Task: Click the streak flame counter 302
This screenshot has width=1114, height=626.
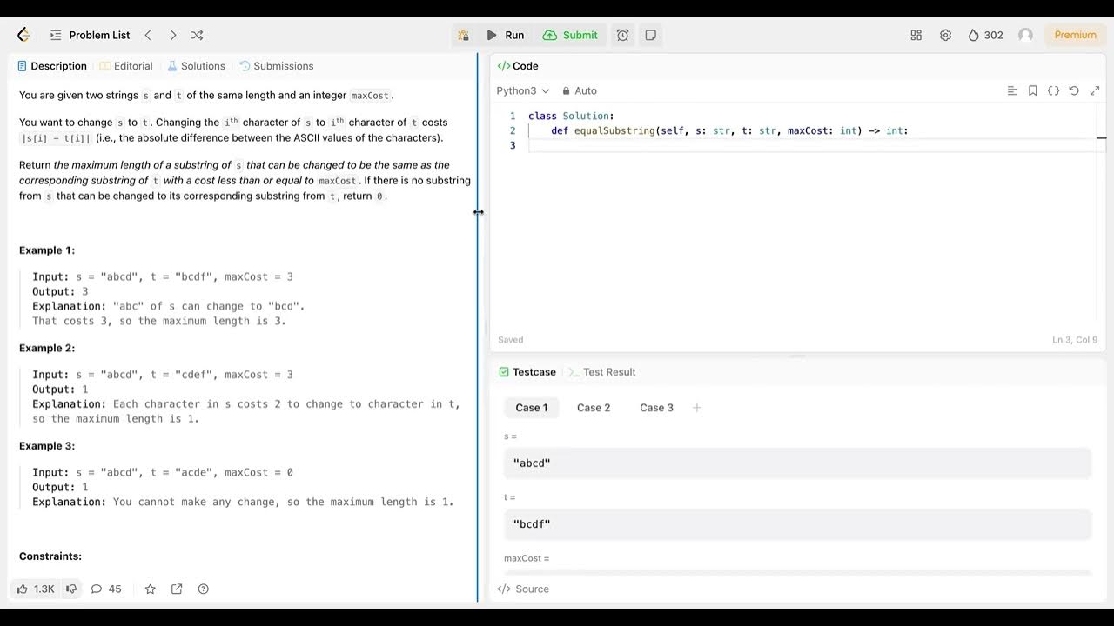Action: point(986,35)
